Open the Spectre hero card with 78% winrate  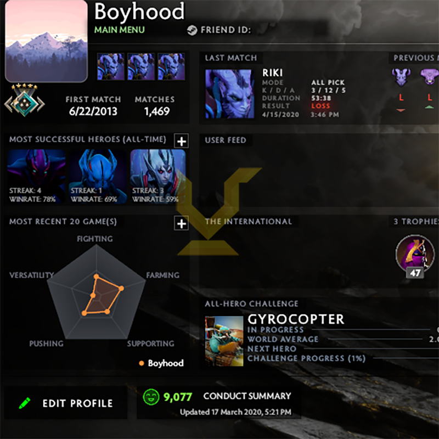pos(36,176)
